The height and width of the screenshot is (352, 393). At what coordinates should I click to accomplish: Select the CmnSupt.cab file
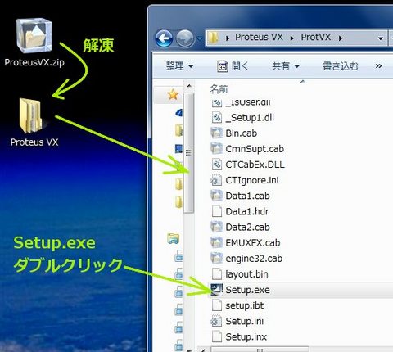pos(255,149)
